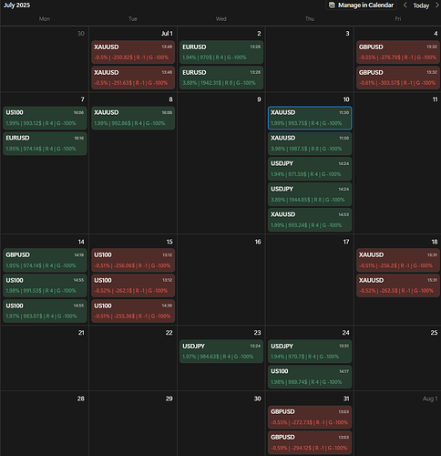This screenshot has height=456, width=441.
Task: Open the USDJPY 984.63$ trade on July 23
Action: click(221, 351)
